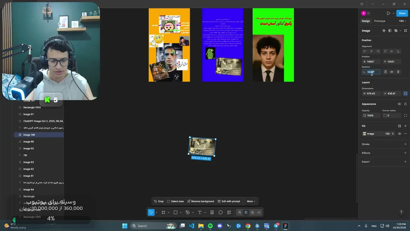
Task: Open the zoom 18% dropdown
Action: (402, 21)
